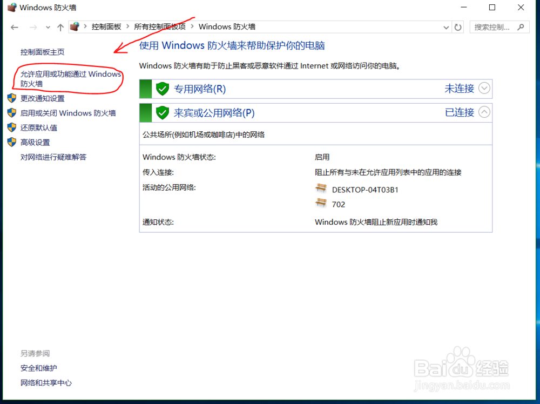The width and height of the screenshot is (540, 404).
Task: Click the 来宾或公用网络(P) heading
Action: pyautogui.click(x=214, y=113)
